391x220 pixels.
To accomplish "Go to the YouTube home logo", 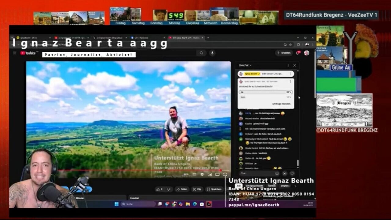I will [28, 53].
